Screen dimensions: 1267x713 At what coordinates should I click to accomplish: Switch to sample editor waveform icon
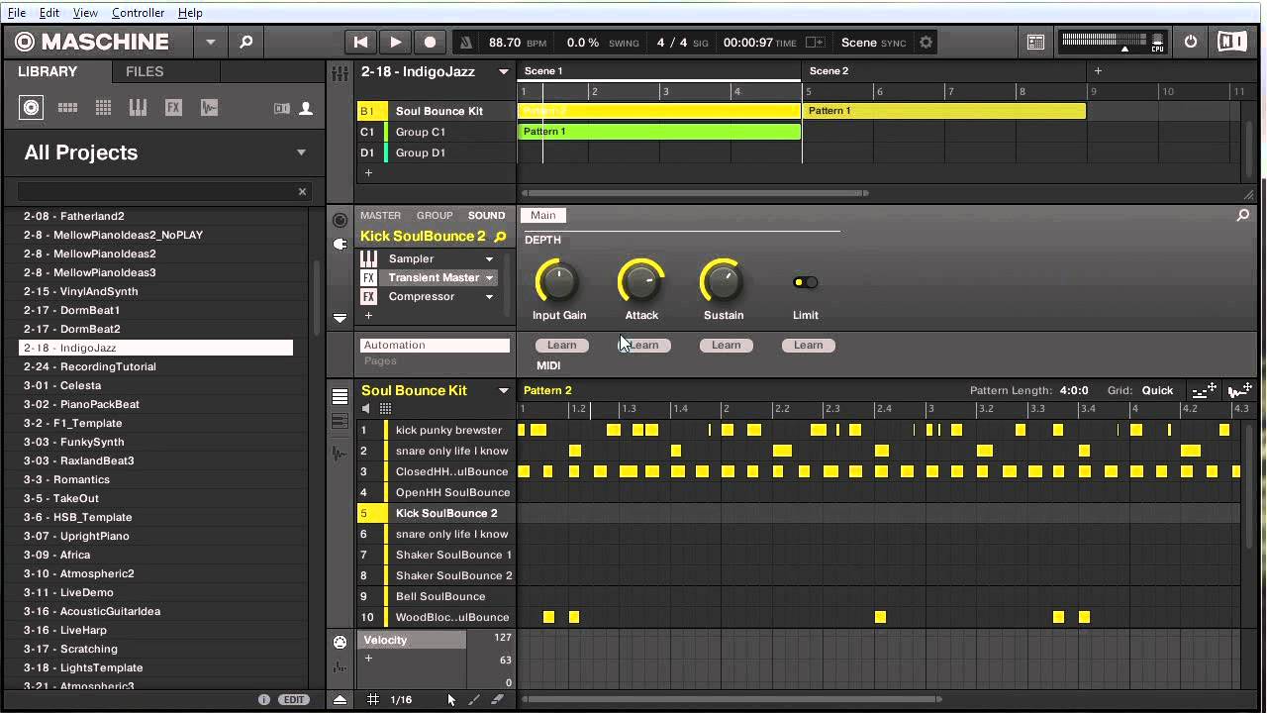(340, 454)
